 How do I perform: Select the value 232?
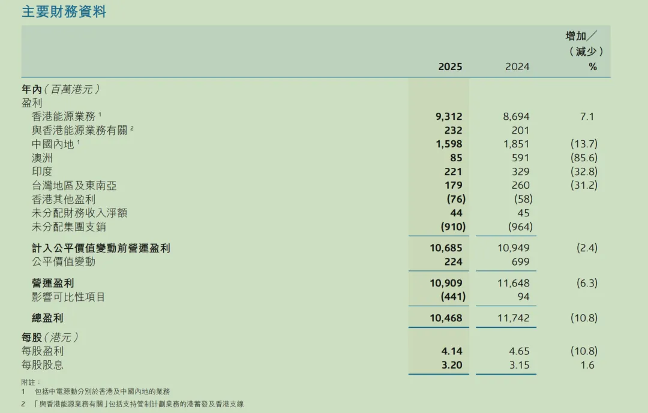454,130
